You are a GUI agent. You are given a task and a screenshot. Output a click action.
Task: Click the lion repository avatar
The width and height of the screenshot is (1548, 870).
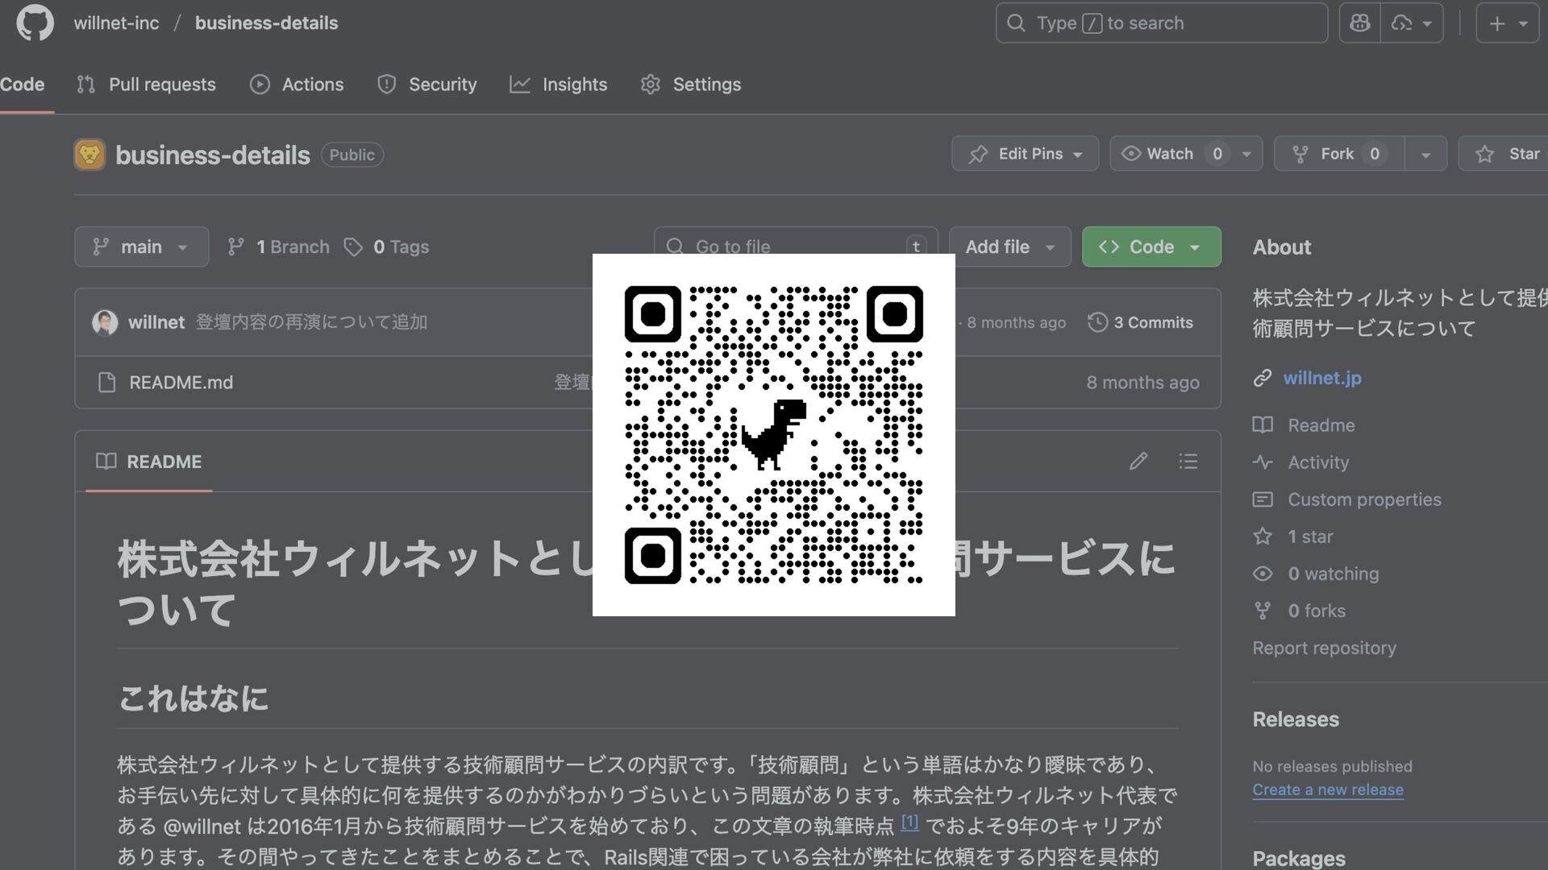pyautogui.click(x=89, y=155)
